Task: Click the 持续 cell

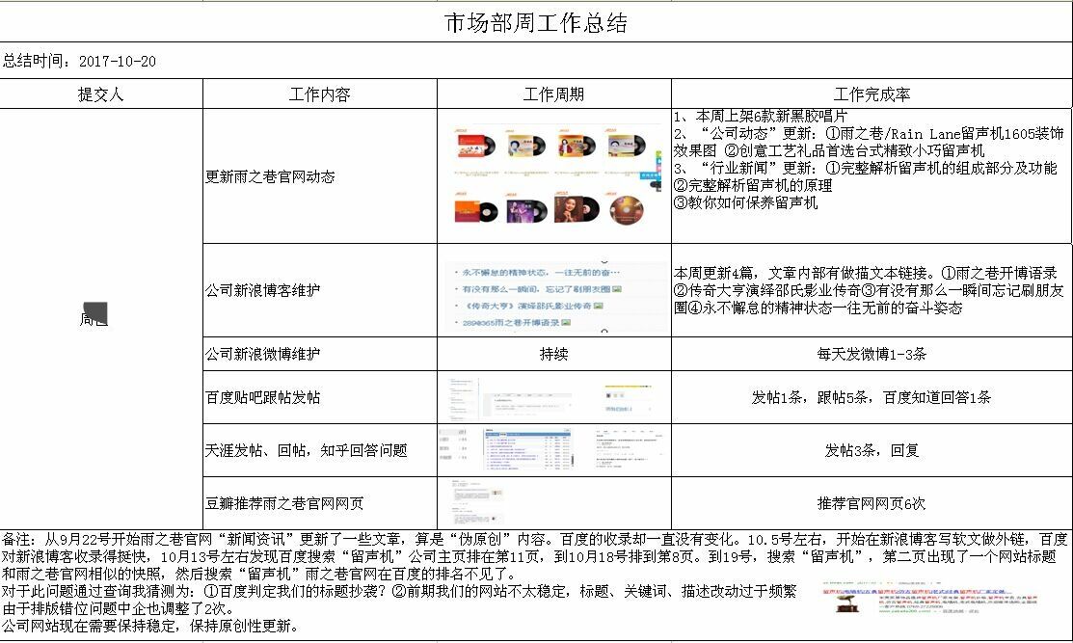Action: coord(553,354)
